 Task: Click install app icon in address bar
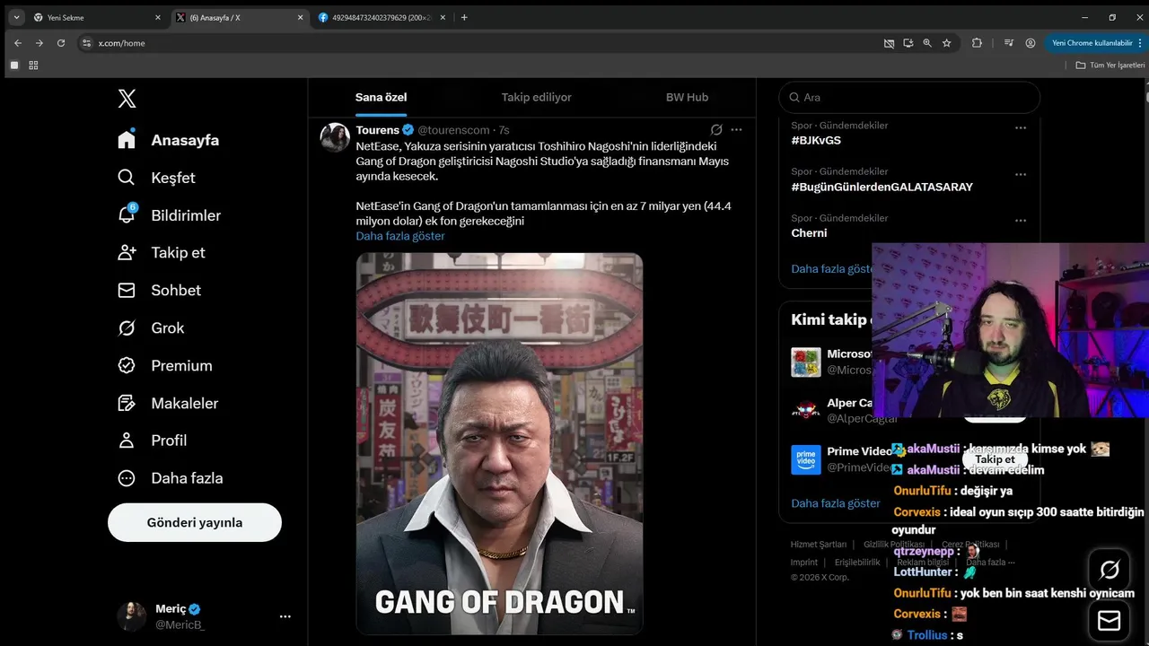click(908, 42)
